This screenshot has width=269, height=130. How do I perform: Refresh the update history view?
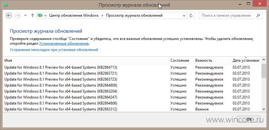pyautogui.click(x=191, y=15)
